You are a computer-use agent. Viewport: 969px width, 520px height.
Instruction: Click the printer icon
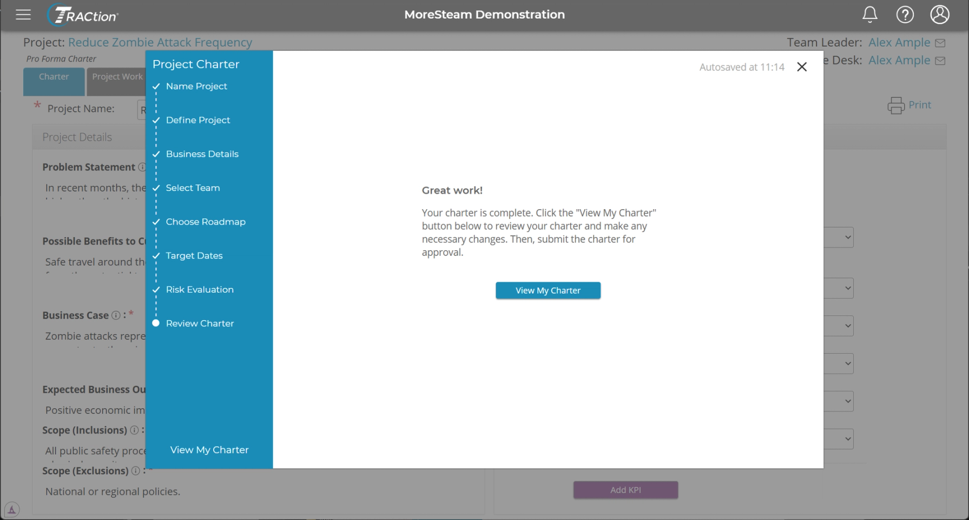click(x=896, y=105)
